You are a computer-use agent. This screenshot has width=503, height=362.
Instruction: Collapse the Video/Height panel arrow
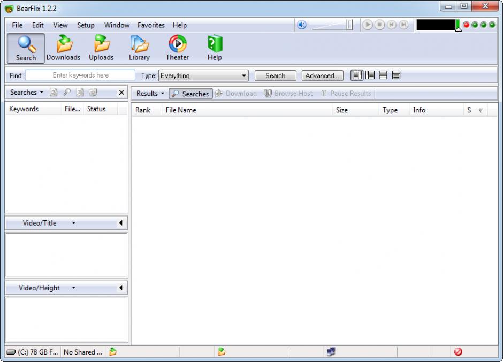click(120, 288)
